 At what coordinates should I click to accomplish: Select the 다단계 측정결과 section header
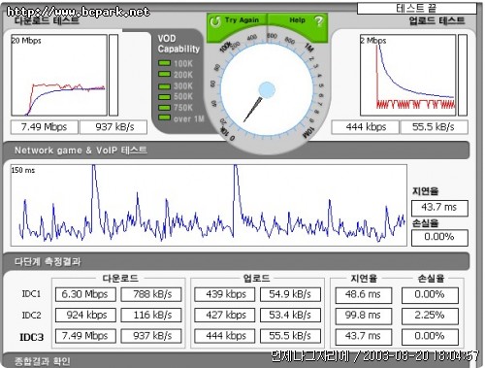(x=48, y=261)
